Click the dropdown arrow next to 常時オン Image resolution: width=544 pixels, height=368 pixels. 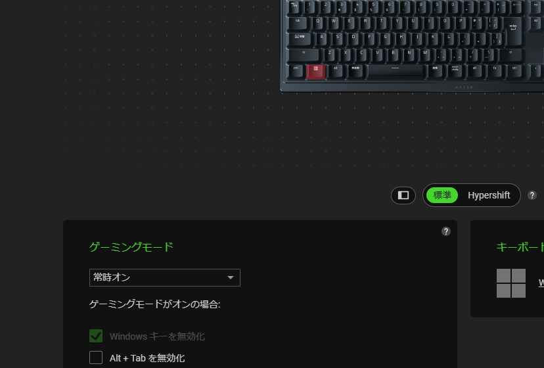click(231, 277)
